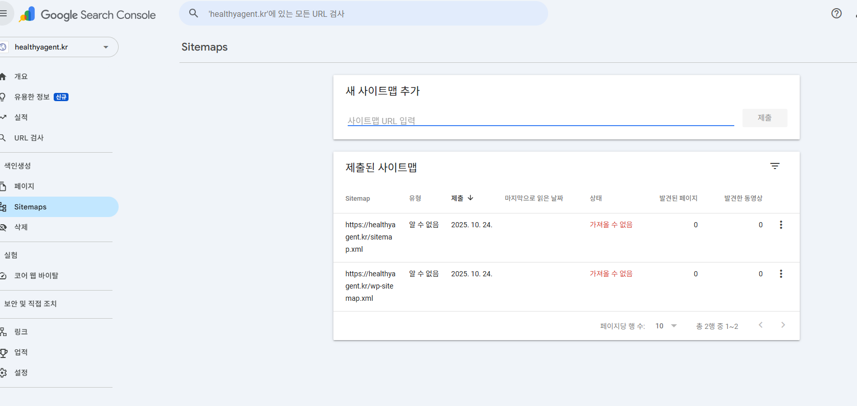The image size is (857, 406).
Task: Click the 신규 badge next to 유용한 정보
Action: point(61,97)
